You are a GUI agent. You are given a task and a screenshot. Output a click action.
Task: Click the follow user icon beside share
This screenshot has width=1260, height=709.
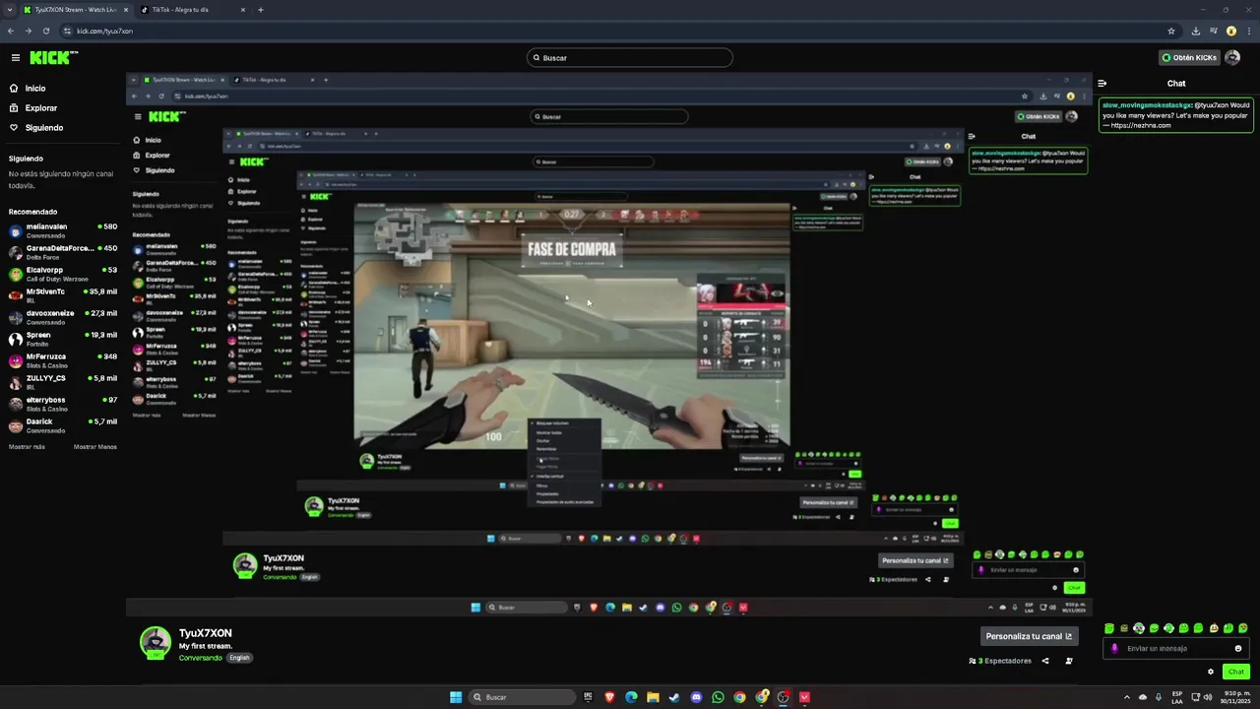tap(1069, 661)
